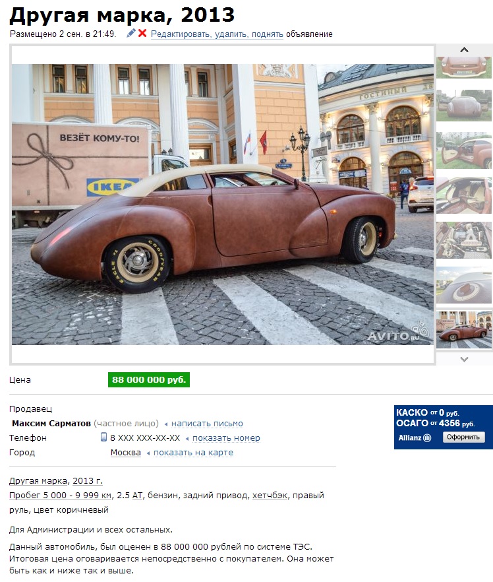Click the main leather car photo
Screen dimensions: 493x582
pyautogui.click(x=222, y=205)
